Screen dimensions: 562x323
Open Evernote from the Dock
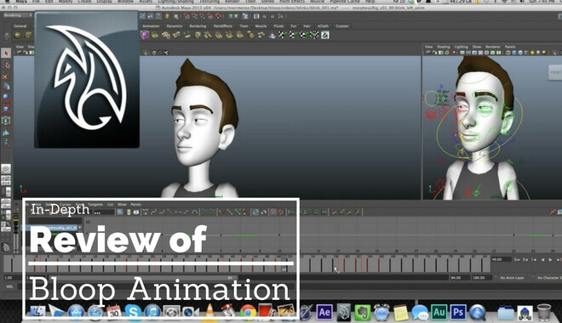pos(363,312)
